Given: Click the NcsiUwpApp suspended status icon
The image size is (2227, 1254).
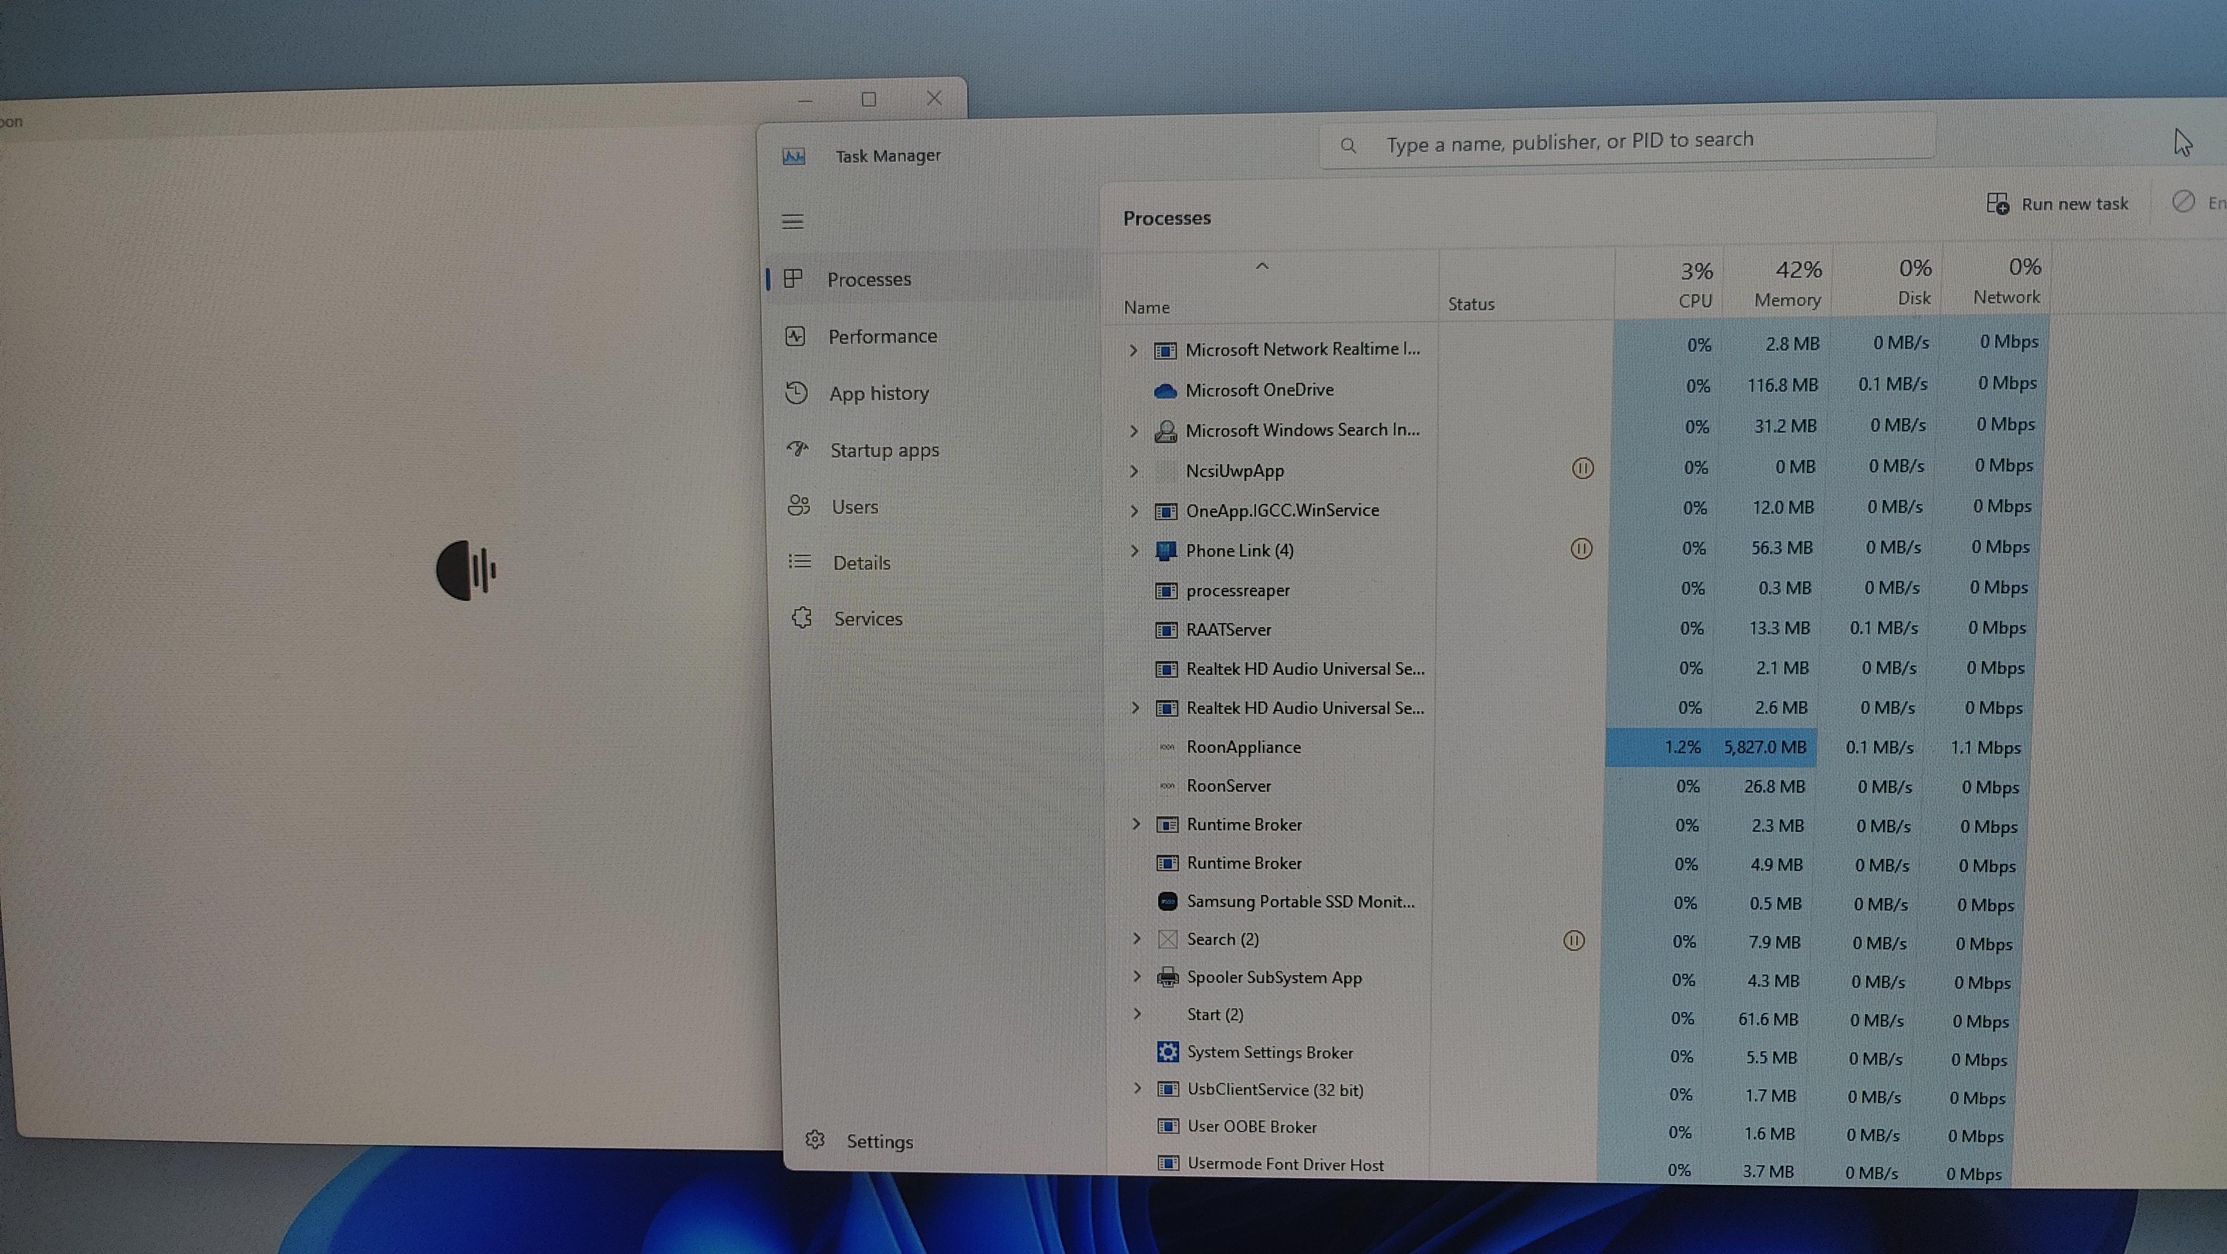Looking at the screenshot, I should [x=1582, y=468].
